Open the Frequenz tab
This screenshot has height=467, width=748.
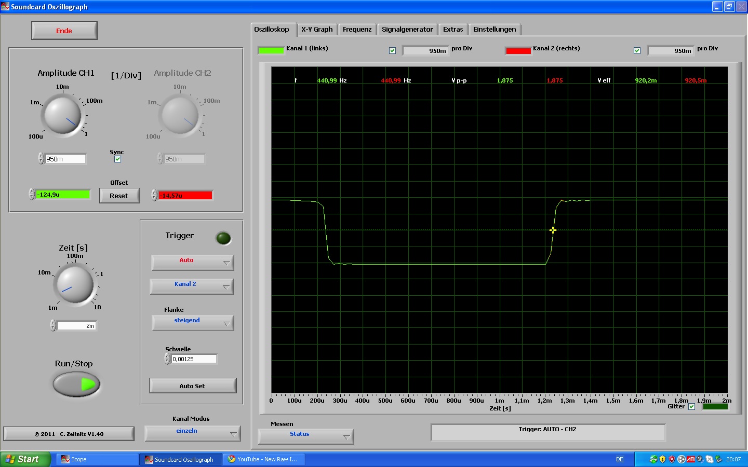[357, 30]
